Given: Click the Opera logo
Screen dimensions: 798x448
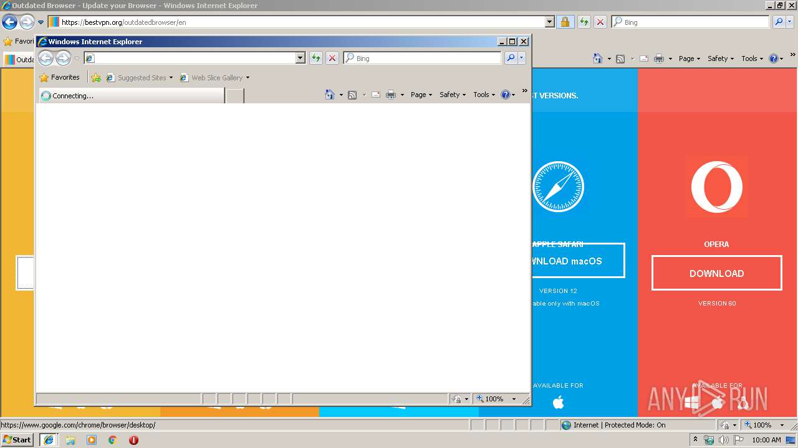Looking at the screenshot, I should (x=716, y=187).
